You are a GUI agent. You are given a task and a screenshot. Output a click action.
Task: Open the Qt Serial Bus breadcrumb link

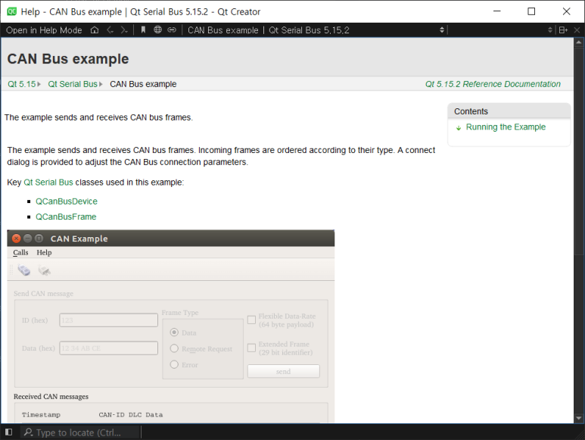coord(73,84)
